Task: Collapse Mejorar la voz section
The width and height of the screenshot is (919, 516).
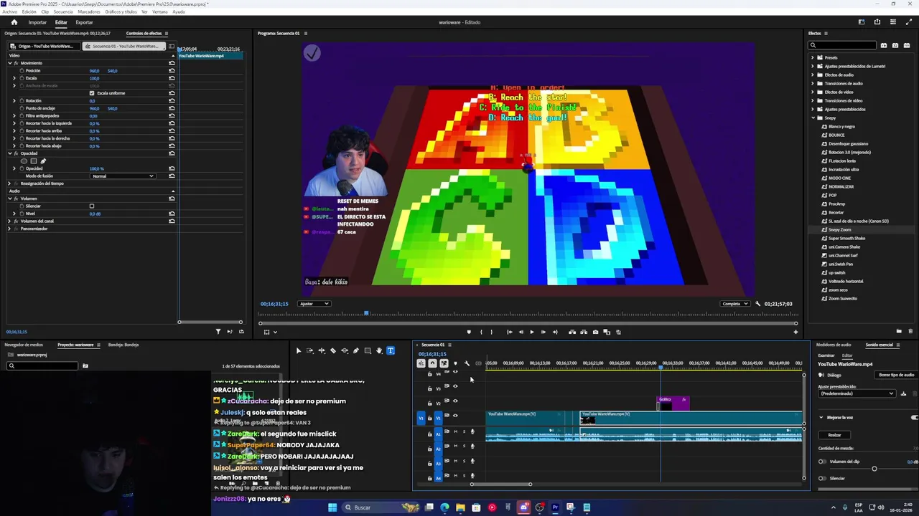Action: click(821, 417)
